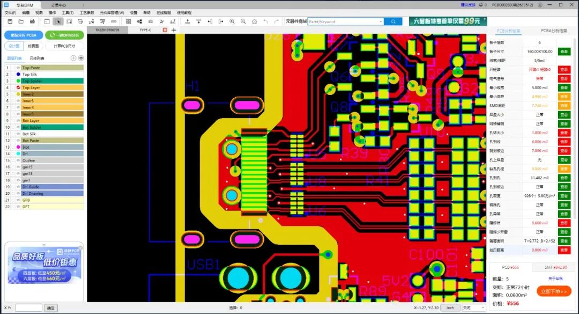Click the 一键DFM分析 green button
The width and height of the screenshot is (579, 314).
click(x=65, y=35)
